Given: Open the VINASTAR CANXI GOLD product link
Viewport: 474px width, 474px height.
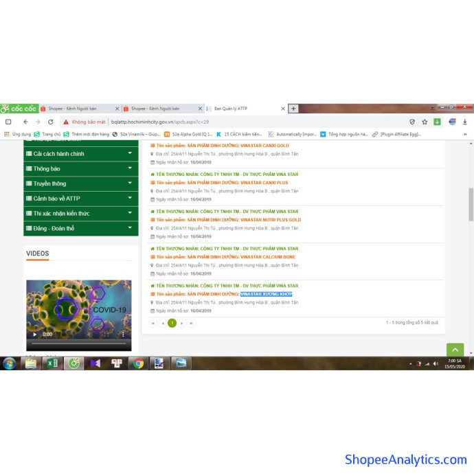Looking at the screenshot, I should [264, 146].
